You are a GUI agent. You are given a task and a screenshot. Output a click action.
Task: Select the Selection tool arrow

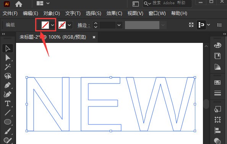8,48
